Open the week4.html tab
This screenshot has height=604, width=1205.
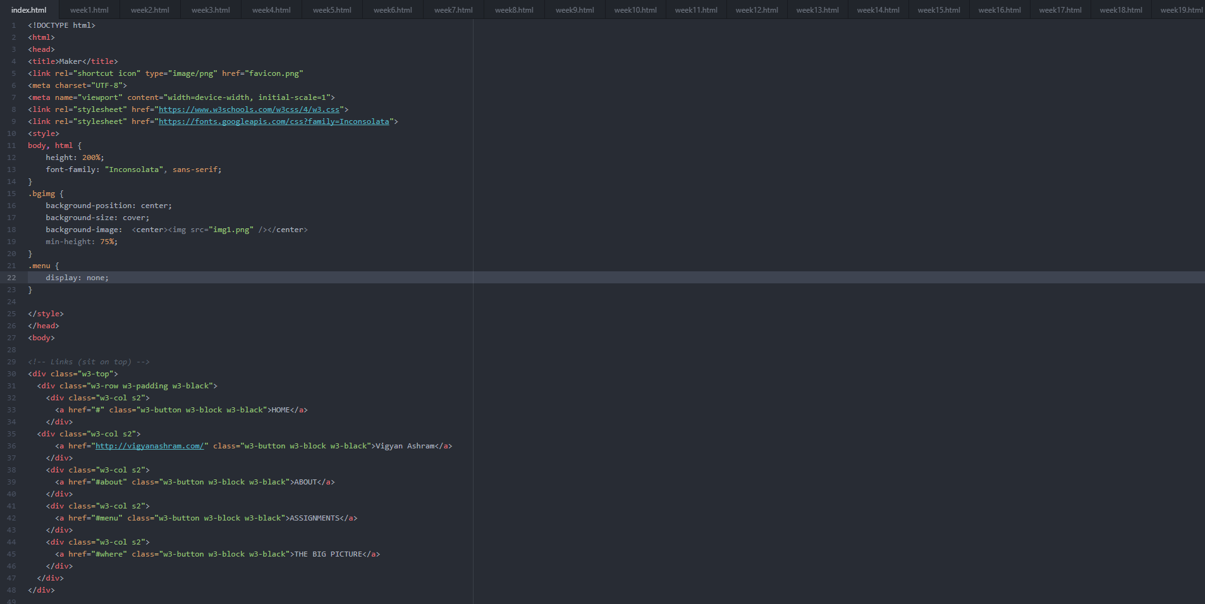pyautogui.click(x=271, y=9)
